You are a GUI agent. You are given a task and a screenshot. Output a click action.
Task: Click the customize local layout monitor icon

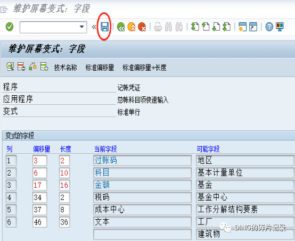280,27
